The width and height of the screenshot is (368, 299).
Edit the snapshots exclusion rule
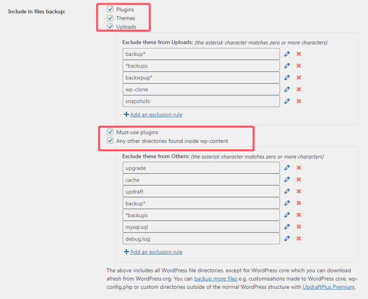(x=287, y=101)
